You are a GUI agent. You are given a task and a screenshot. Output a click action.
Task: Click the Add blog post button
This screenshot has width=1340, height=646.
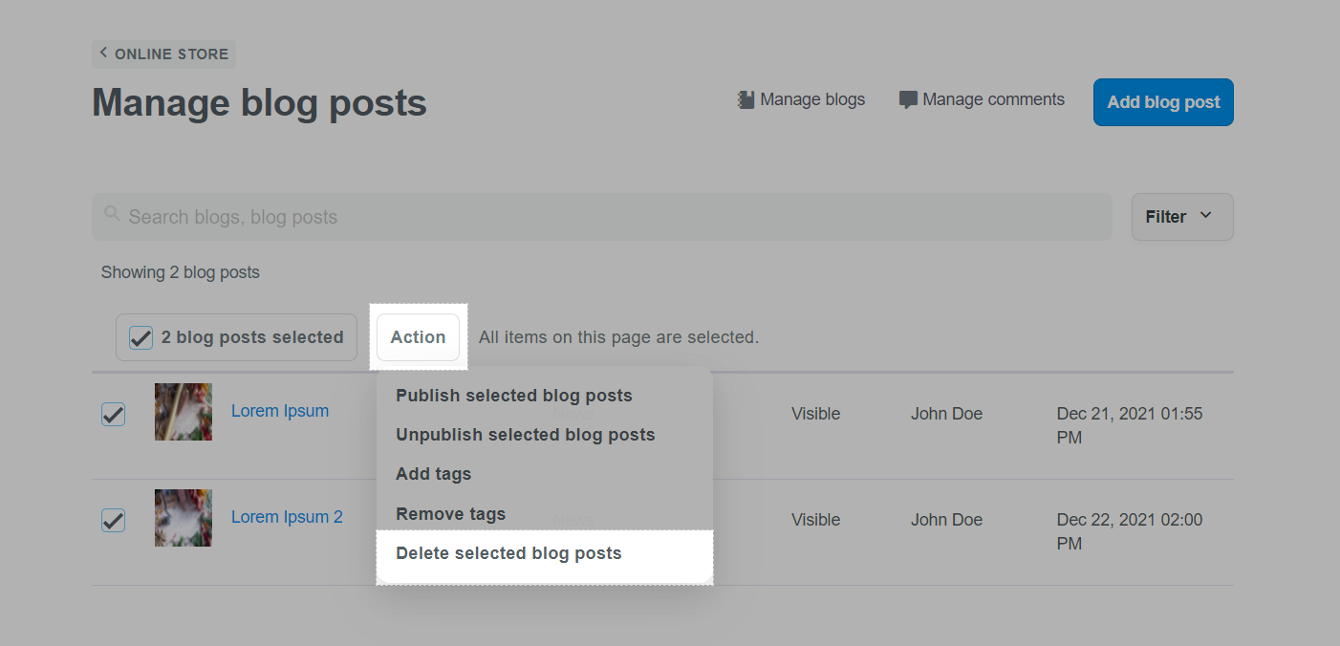(x=1163, y=102)
